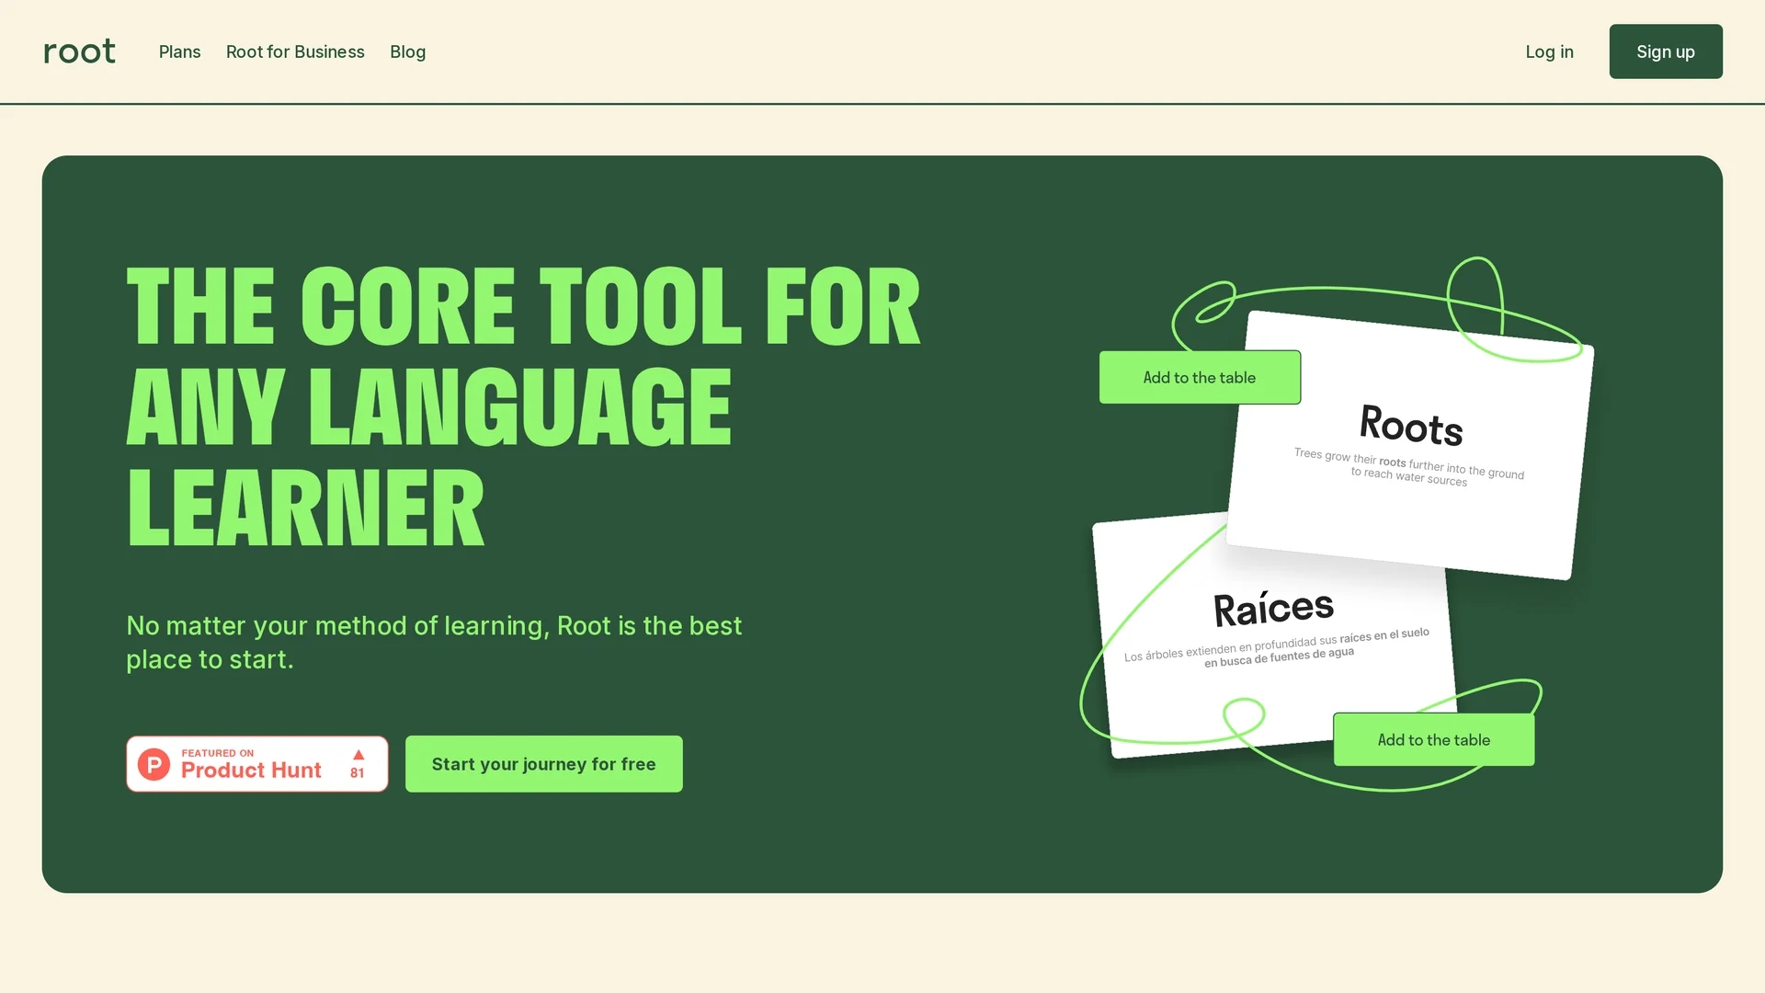The height and width of the screenshot is (993, 1765).
Task: Click Start your journey for free
Action: coord(543,763)
